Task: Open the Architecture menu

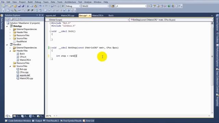Action: coord(70,2)
